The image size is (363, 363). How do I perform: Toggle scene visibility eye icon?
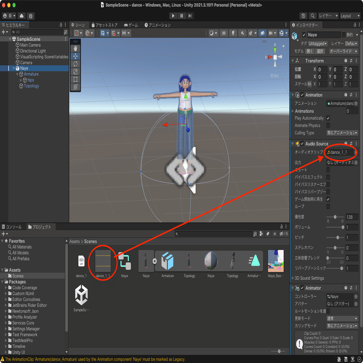click(x=262, y=33)
